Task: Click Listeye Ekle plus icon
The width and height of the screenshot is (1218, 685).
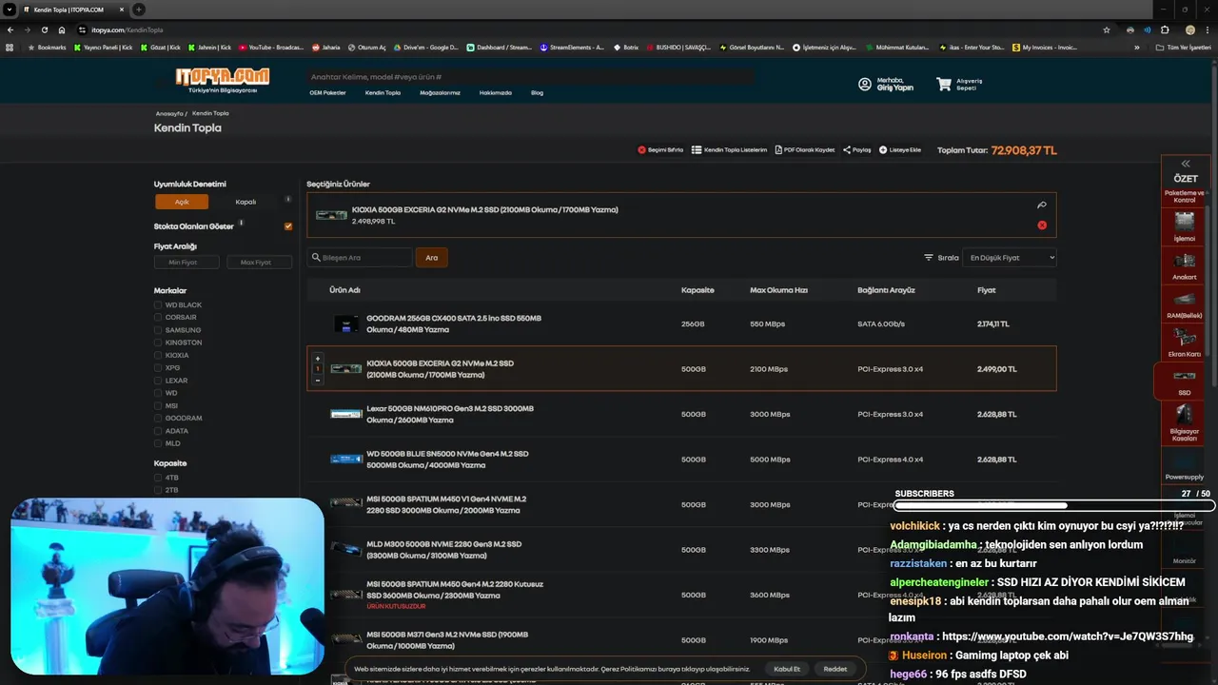Action: 883,149
